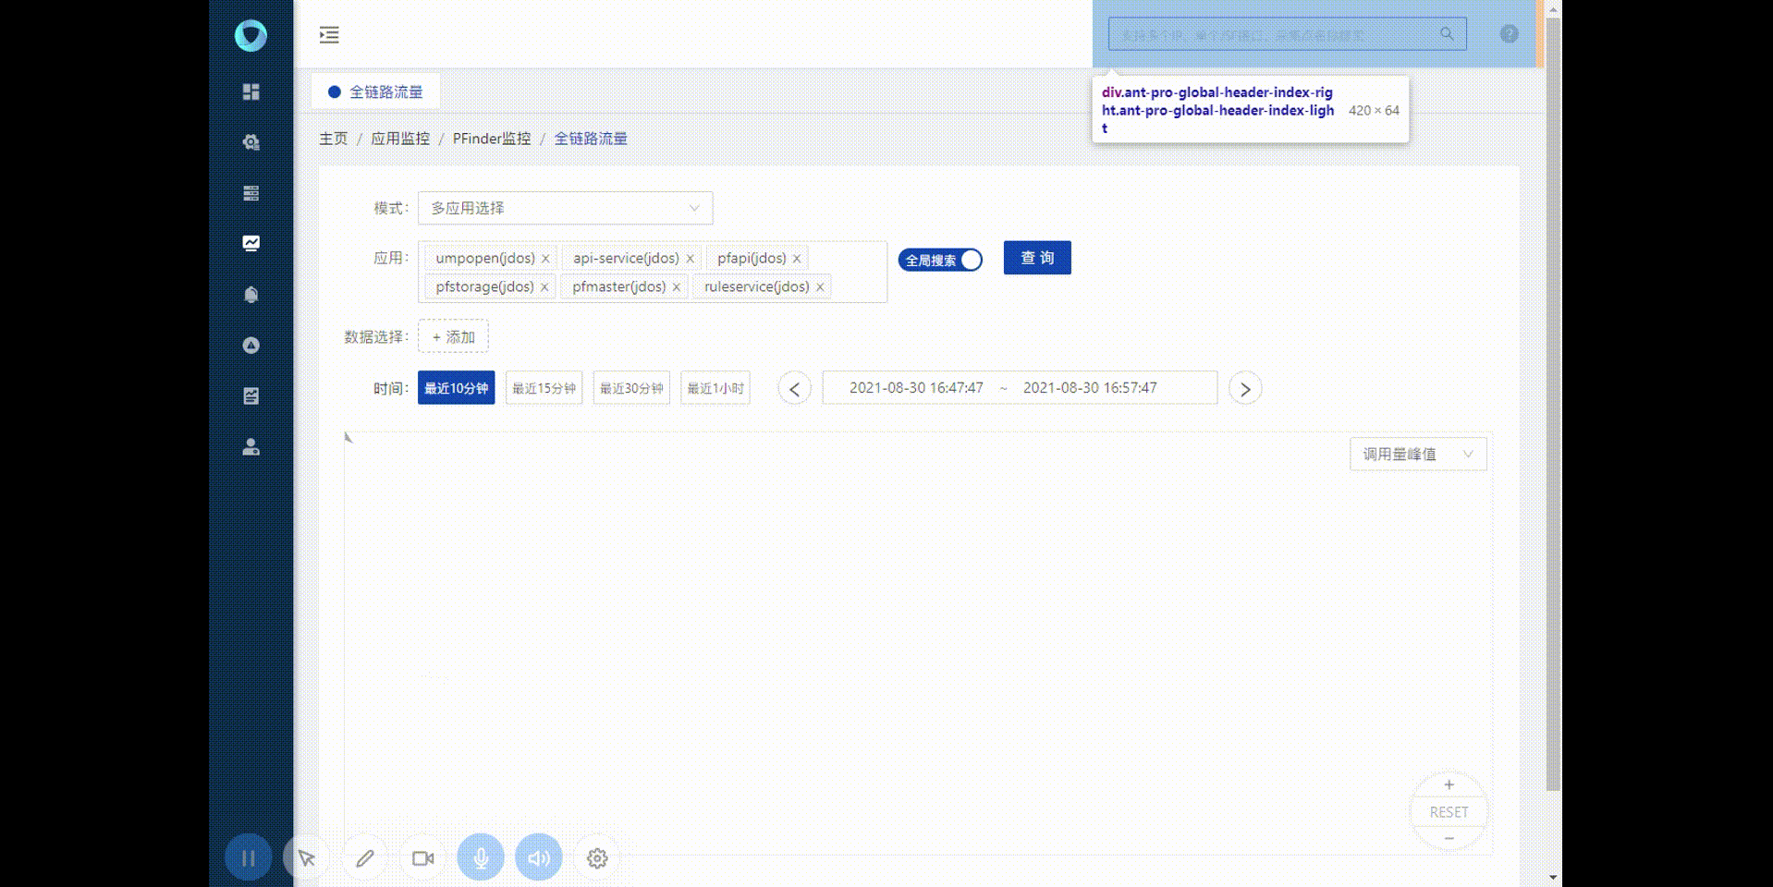Select the 最近1小时 time range
This screenshot has width=1773, height=887.
715,388
